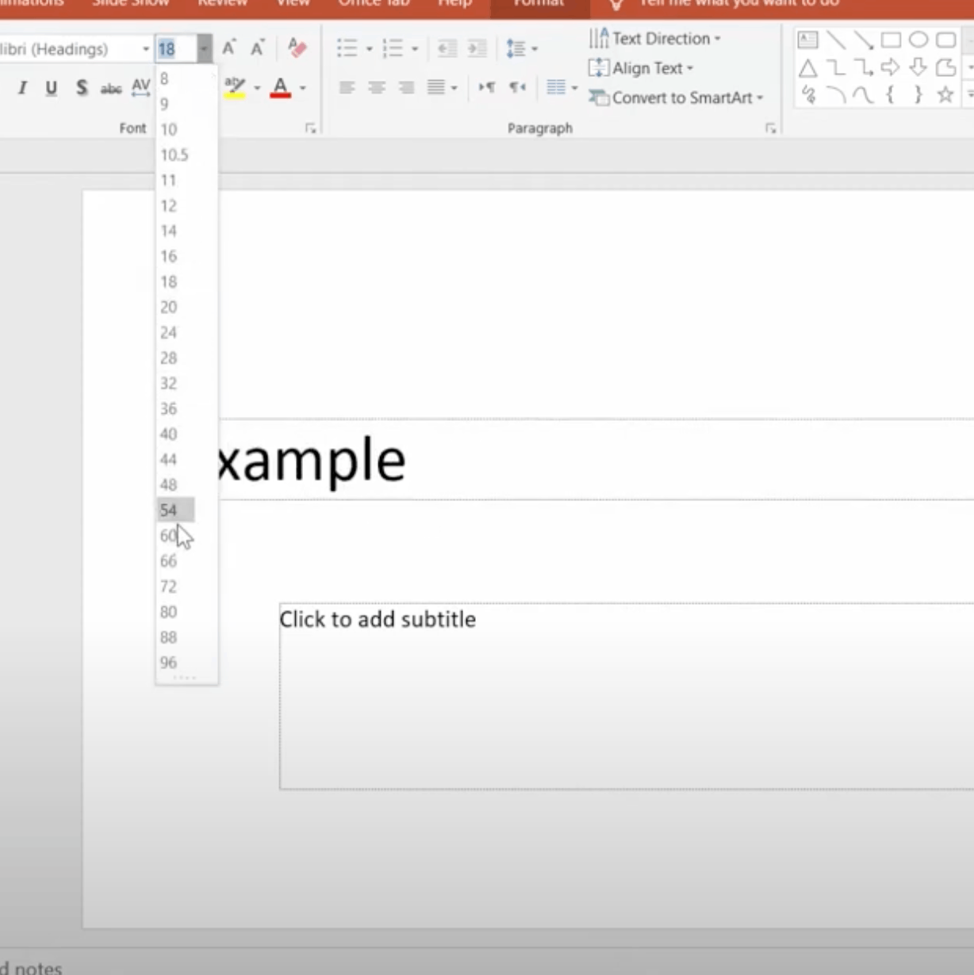Align text right
Screen dimensions: 974x975
(x=406, y=87)
